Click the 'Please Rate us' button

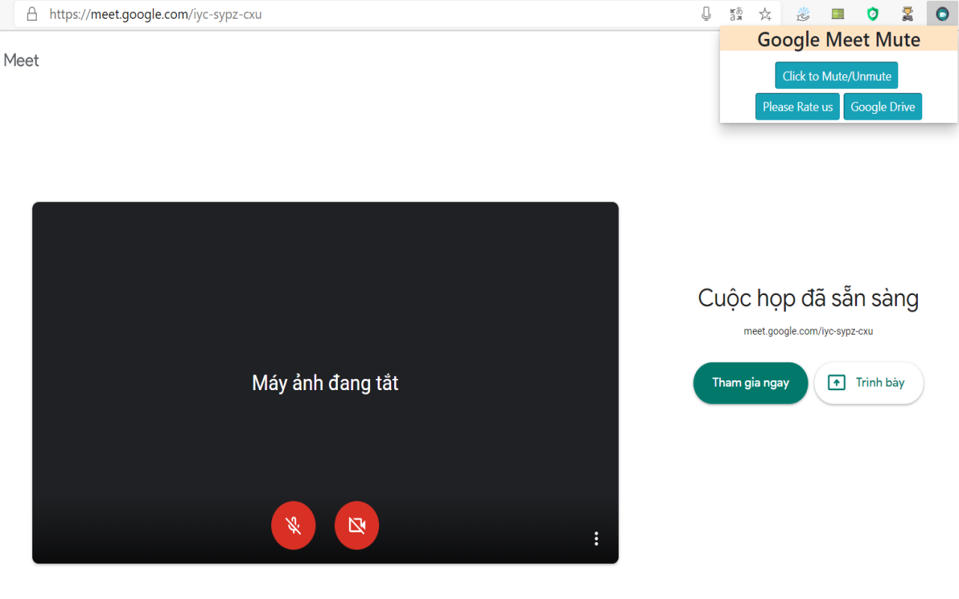click(x=797, y=106)
